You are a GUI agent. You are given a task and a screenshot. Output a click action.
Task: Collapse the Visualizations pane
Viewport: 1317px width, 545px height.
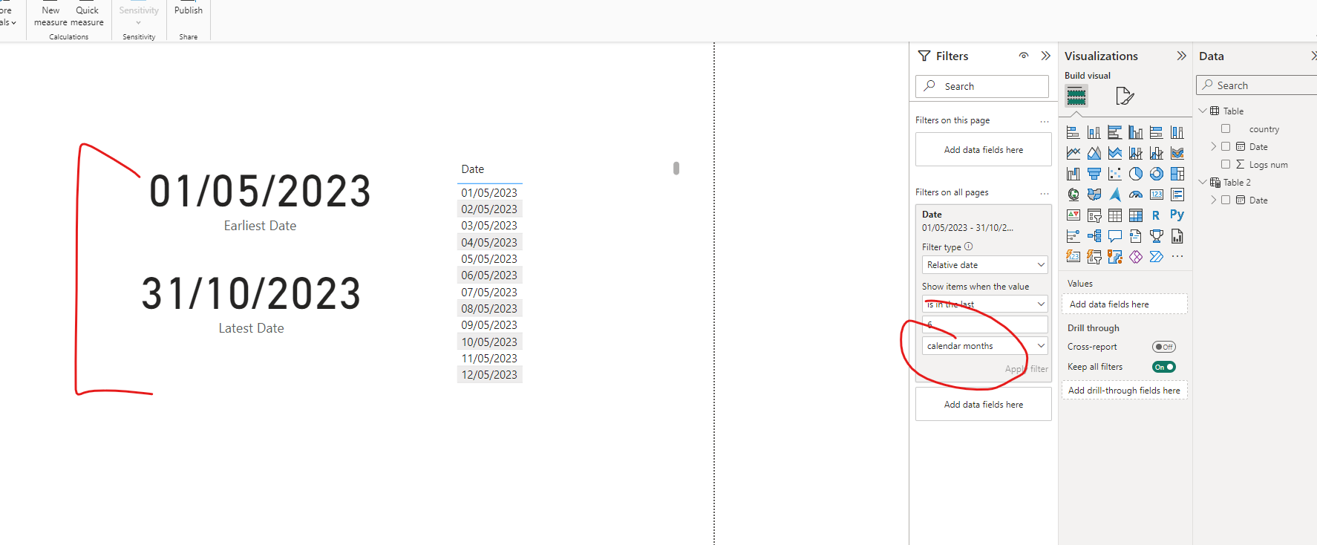(1181, 56)
